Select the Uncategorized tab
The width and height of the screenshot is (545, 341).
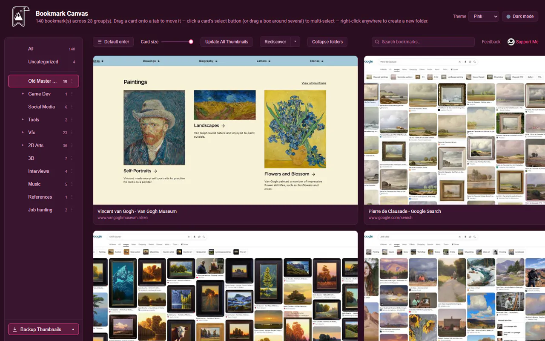(x=43, y=62)
